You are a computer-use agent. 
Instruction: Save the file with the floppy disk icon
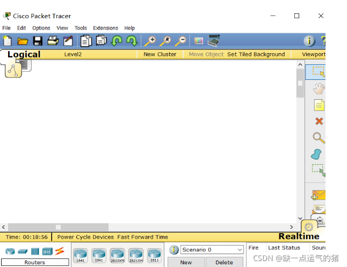tap(38, 41)
